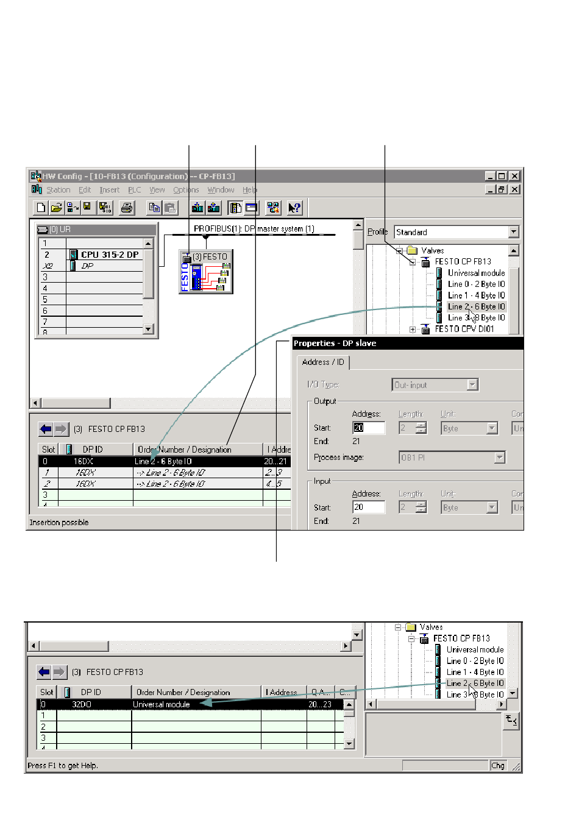This screenshot has height=837, width=579.
Task: Save the configuration using the floppy disk icon
Action: coord(87,208)
